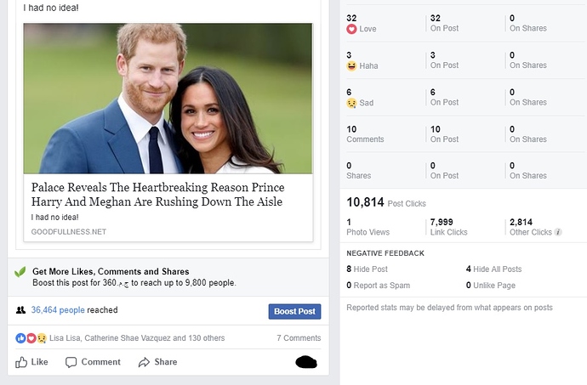Open the 36,464 people reached link
Image resolution: width=587 pixels, height=385 pixels.
(58, 310)
